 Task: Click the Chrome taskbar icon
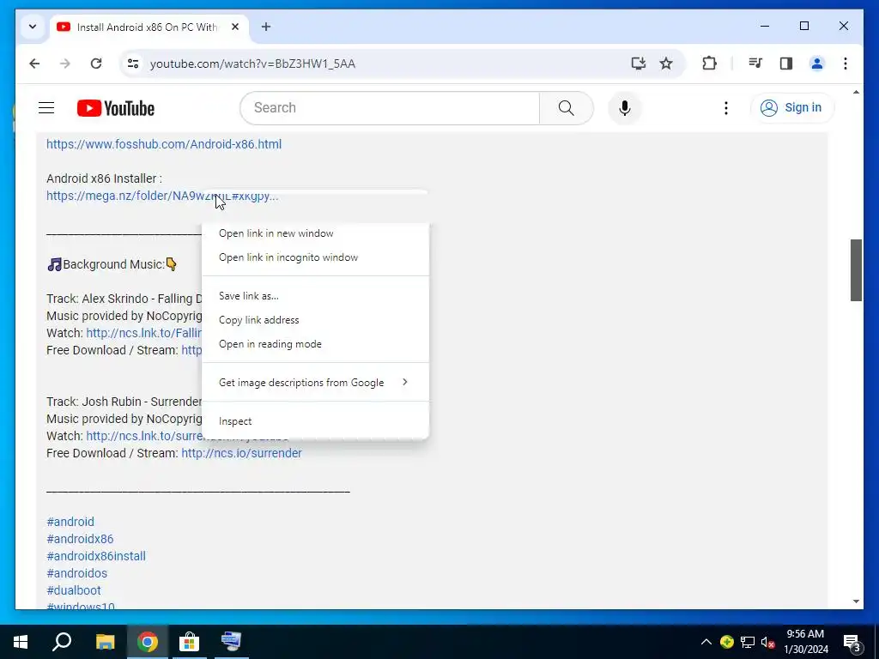(x=148, y=642)
